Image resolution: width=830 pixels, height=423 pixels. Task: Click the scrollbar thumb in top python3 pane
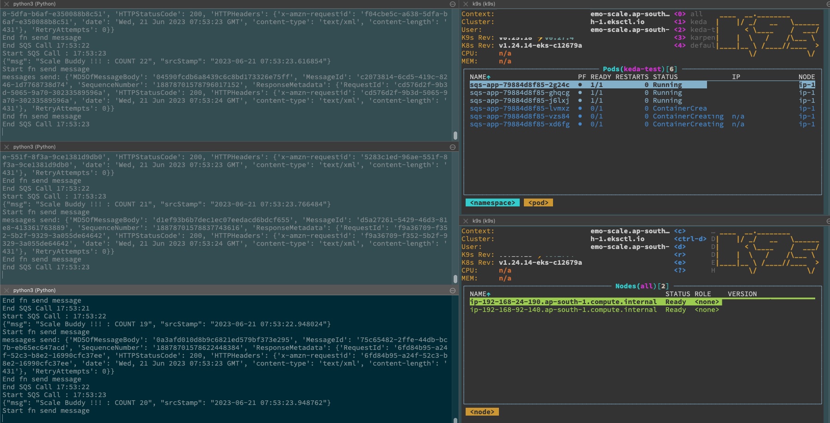coord(455,135)
